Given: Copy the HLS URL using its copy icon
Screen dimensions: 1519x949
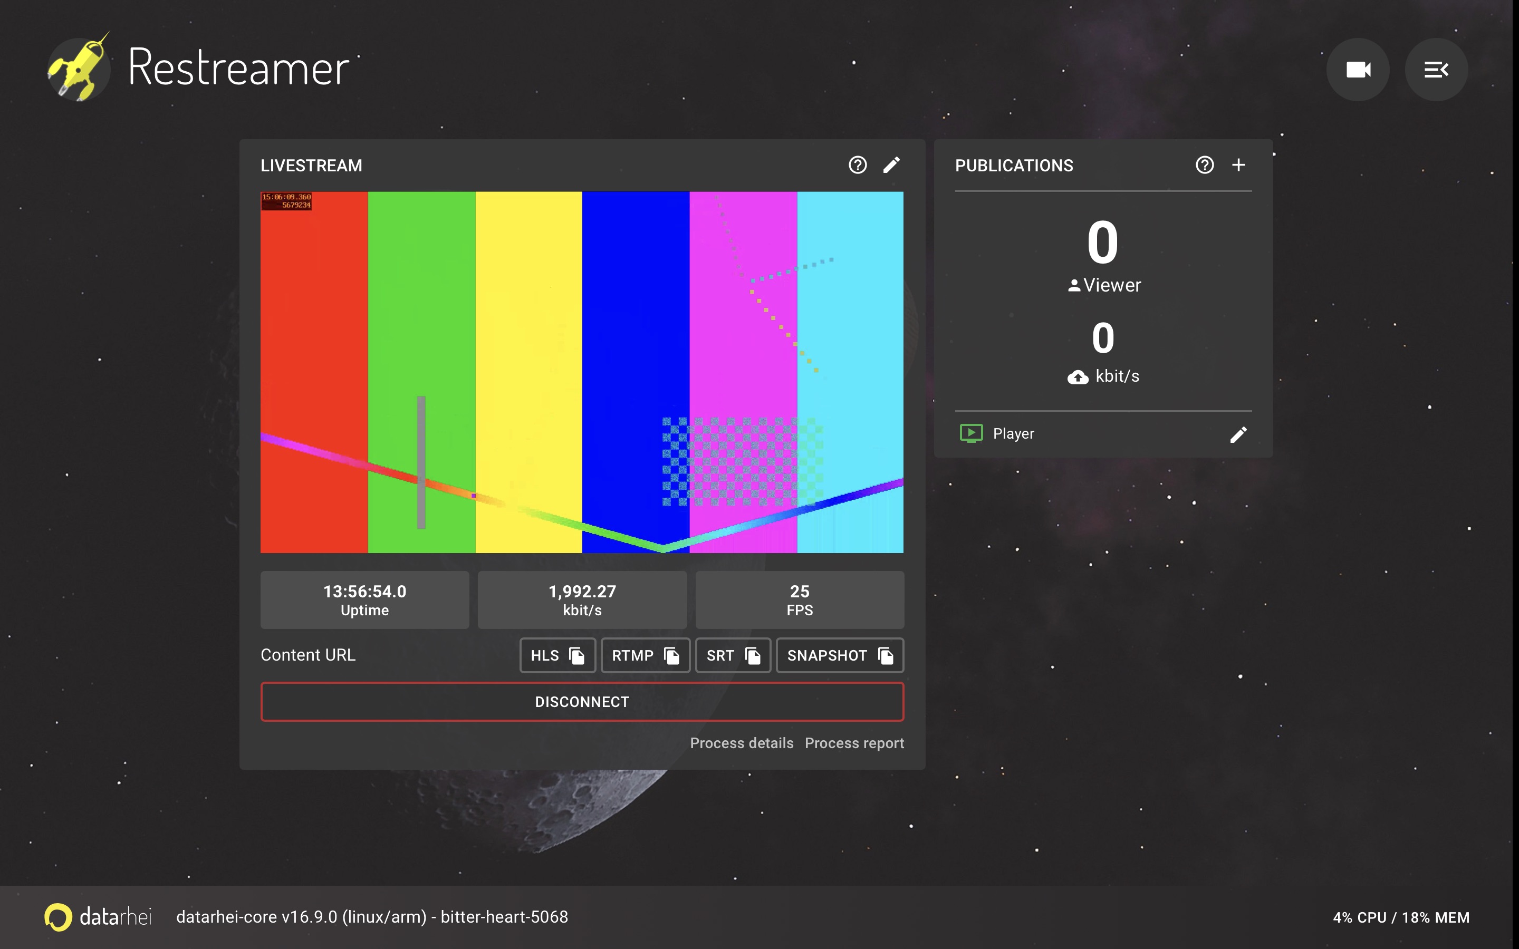Looking at the screenshot, I should (x=576, y=655).
